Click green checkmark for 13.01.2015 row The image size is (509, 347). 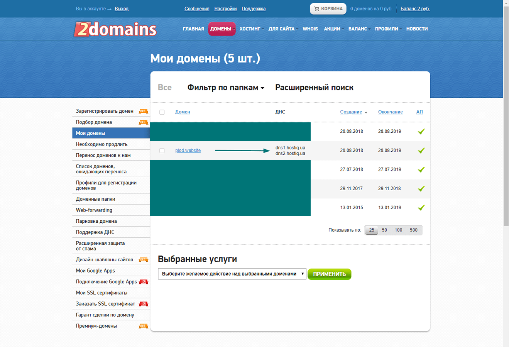[421, 208]
